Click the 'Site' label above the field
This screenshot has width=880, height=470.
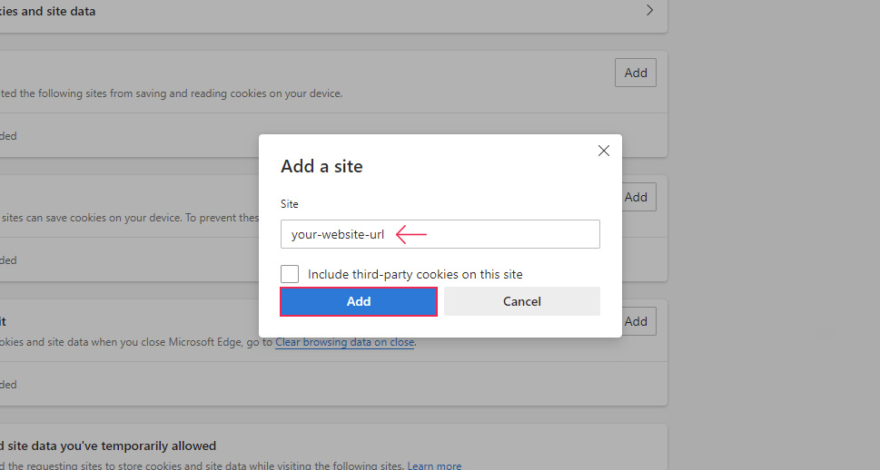289,204
